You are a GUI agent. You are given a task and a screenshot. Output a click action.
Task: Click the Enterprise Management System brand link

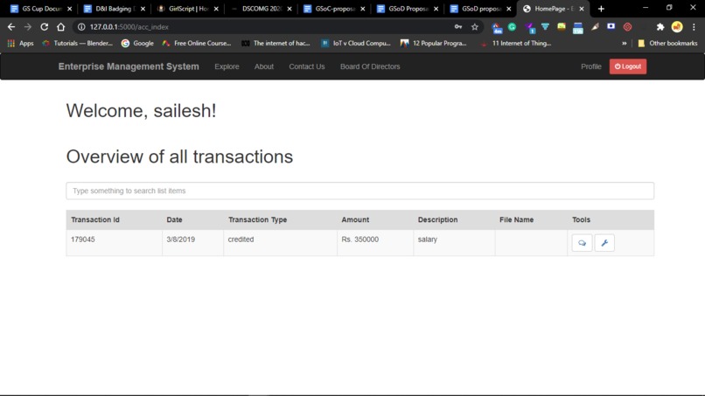129,66
